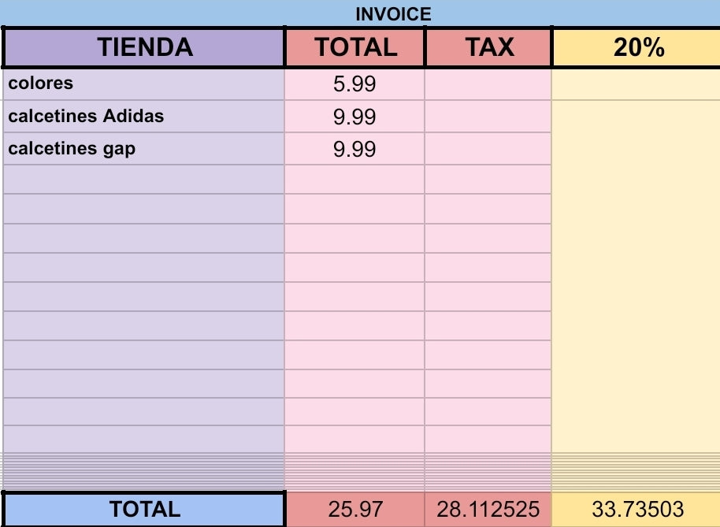Viewport: 720px width, 527px height.
Task: Click the calcetines gap cell
Action: (x=144, y=149)
